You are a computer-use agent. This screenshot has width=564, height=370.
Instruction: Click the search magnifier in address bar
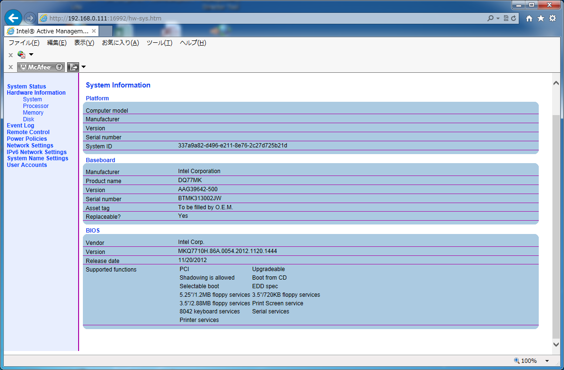(491, 19)
